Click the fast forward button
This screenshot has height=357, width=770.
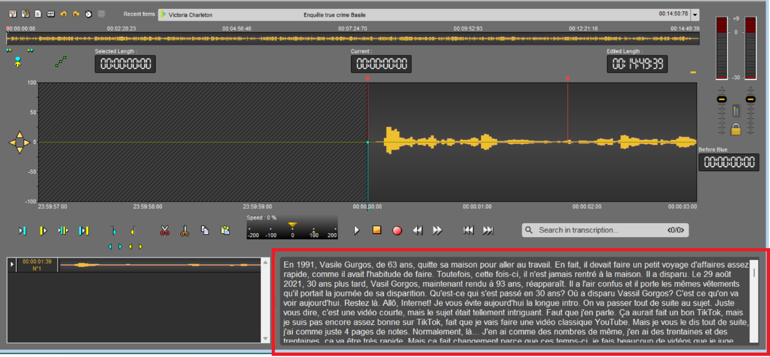[x=437, y=230]
